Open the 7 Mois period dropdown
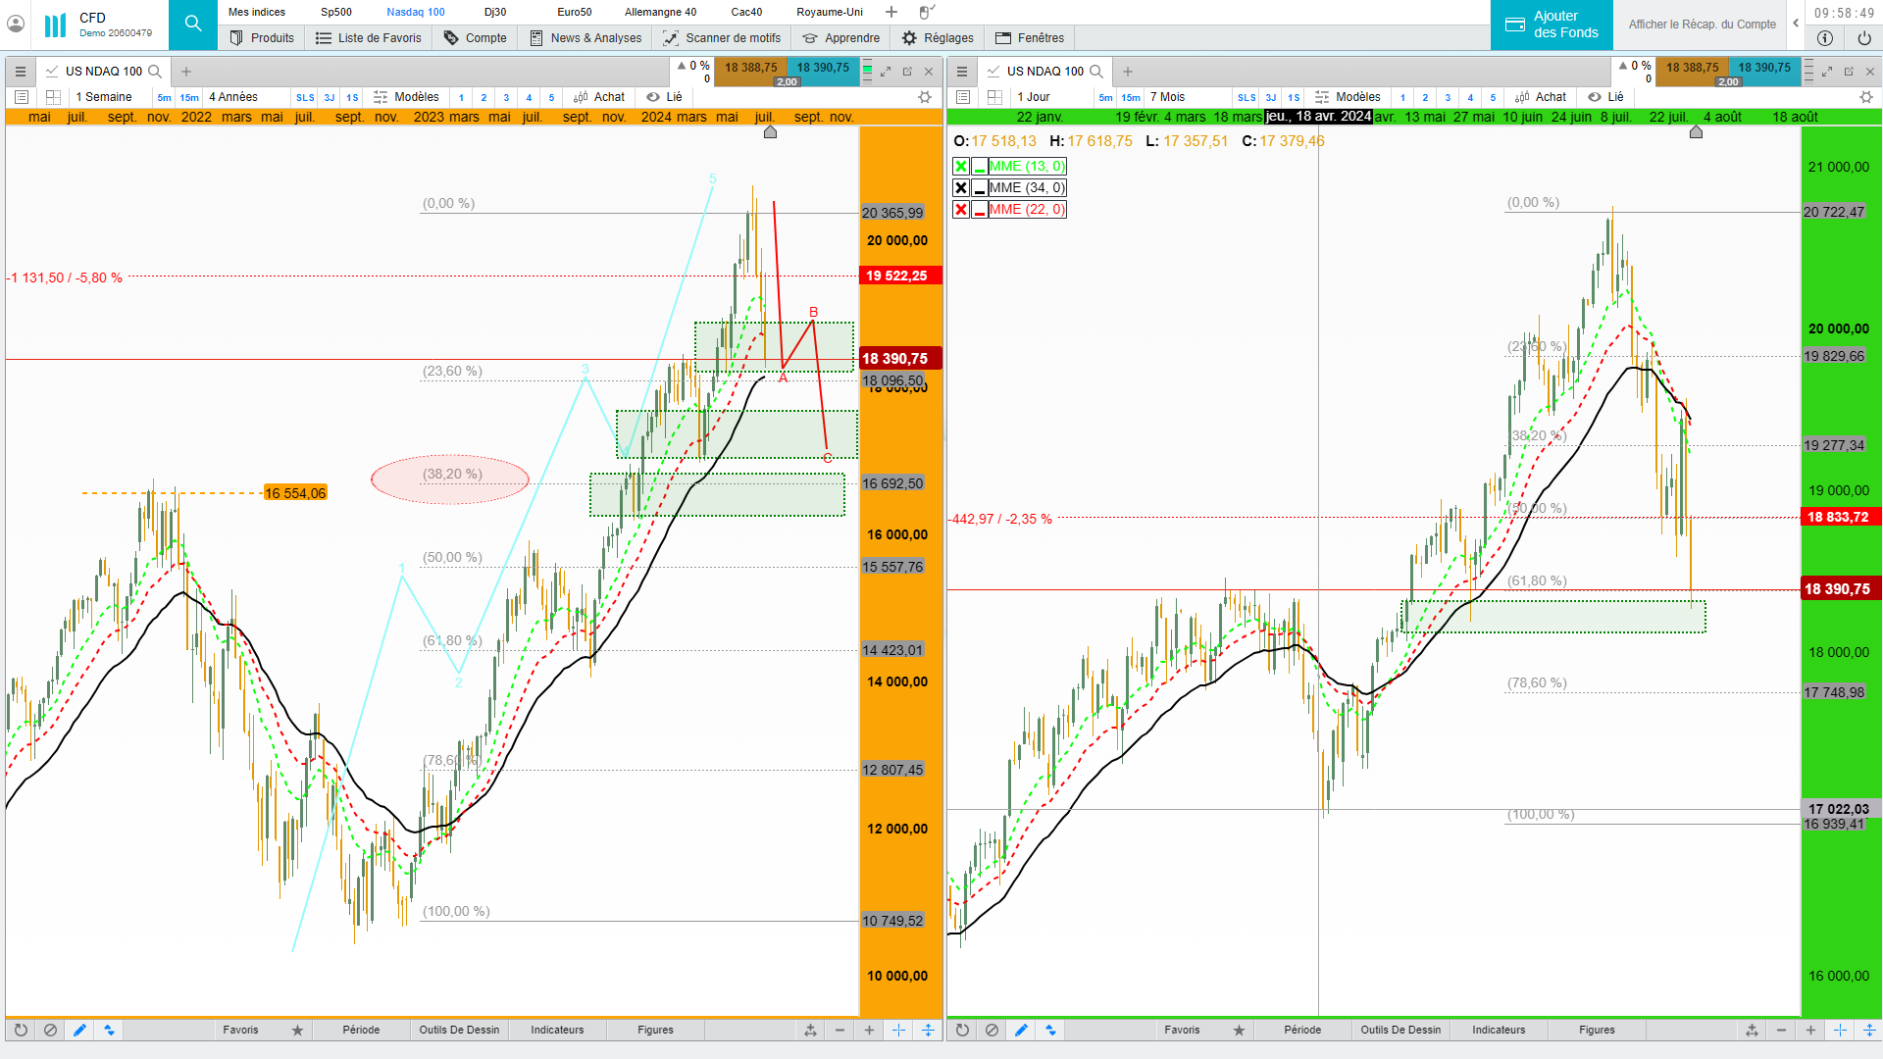Image resolution: width=1883 pixels, height=1059 pixels. tap(1167, 97)
